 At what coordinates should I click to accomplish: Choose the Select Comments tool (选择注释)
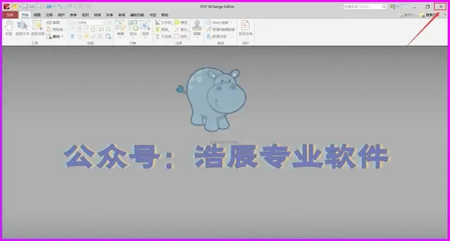(37, 28)
